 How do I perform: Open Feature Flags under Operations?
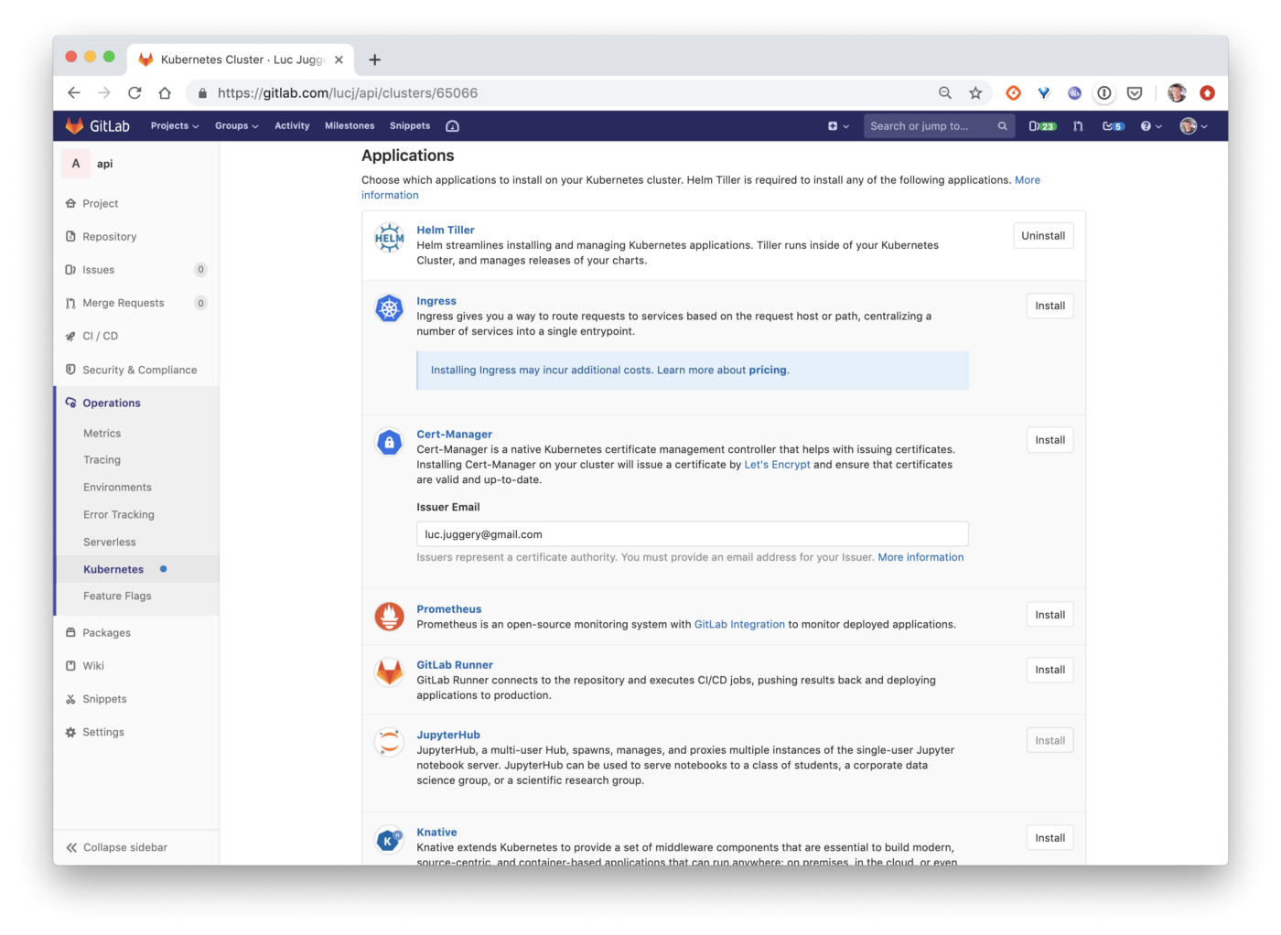(117, 596)
